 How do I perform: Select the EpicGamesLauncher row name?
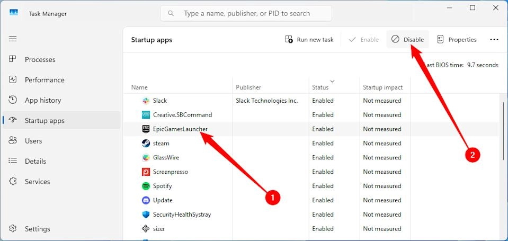pyautogui.click(x=180, y=129)
